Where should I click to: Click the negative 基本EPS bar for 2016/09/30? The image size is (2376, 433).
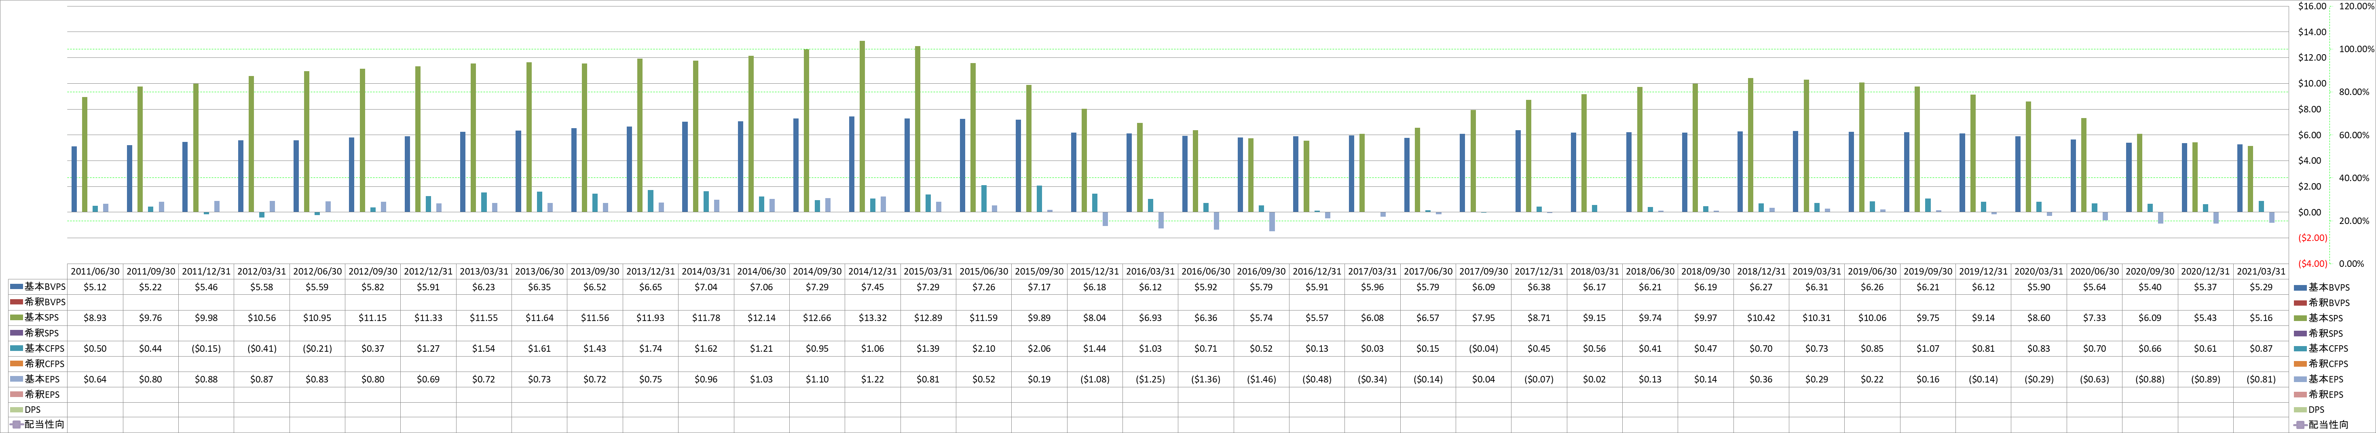click(1273, 221)
